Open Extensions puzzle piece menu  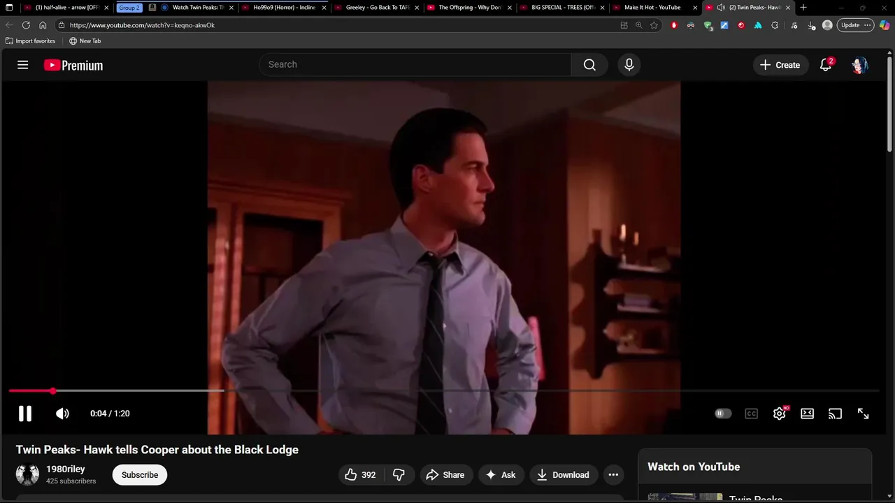(x=775, y=25)
